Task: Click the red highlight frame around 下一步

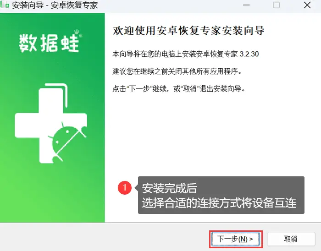Action: [236, 239]
